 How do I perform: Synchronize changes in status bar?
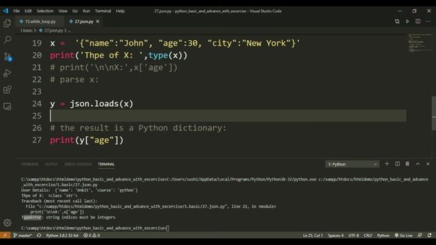(x=39, y=235)
